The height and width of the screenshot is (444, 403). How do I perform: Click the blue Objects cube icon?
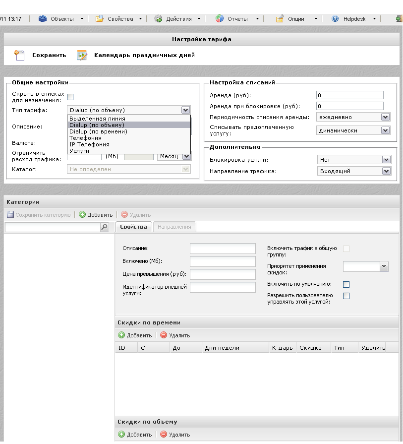(43, 19)
